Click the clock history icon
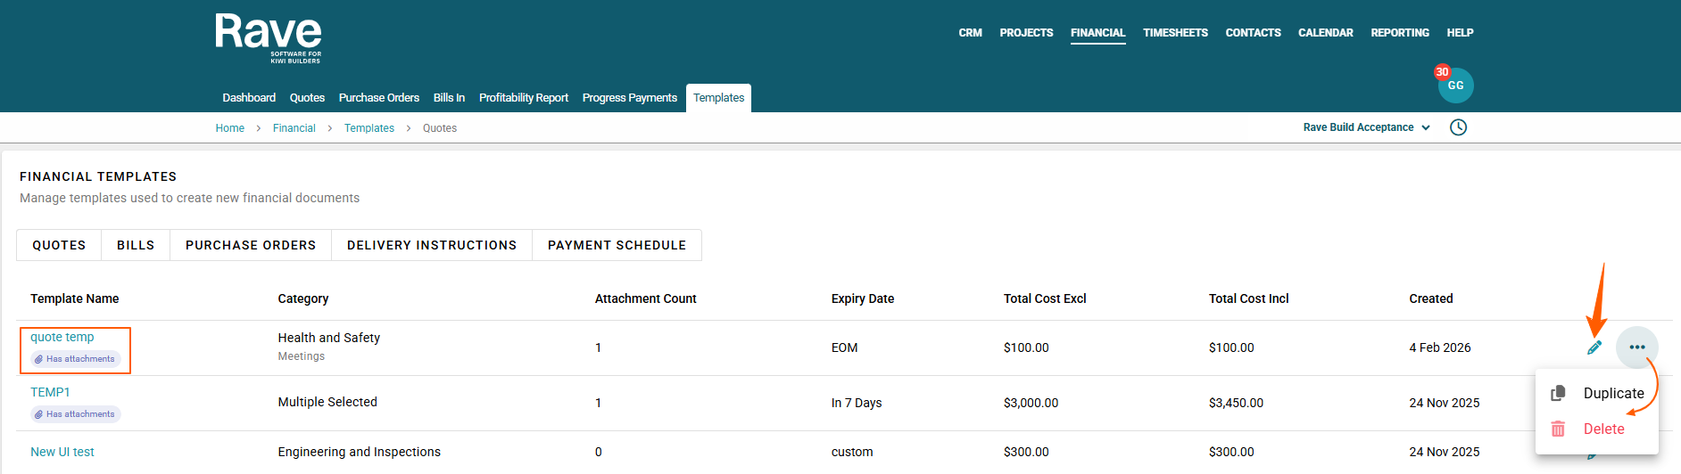 point(1458,127)
